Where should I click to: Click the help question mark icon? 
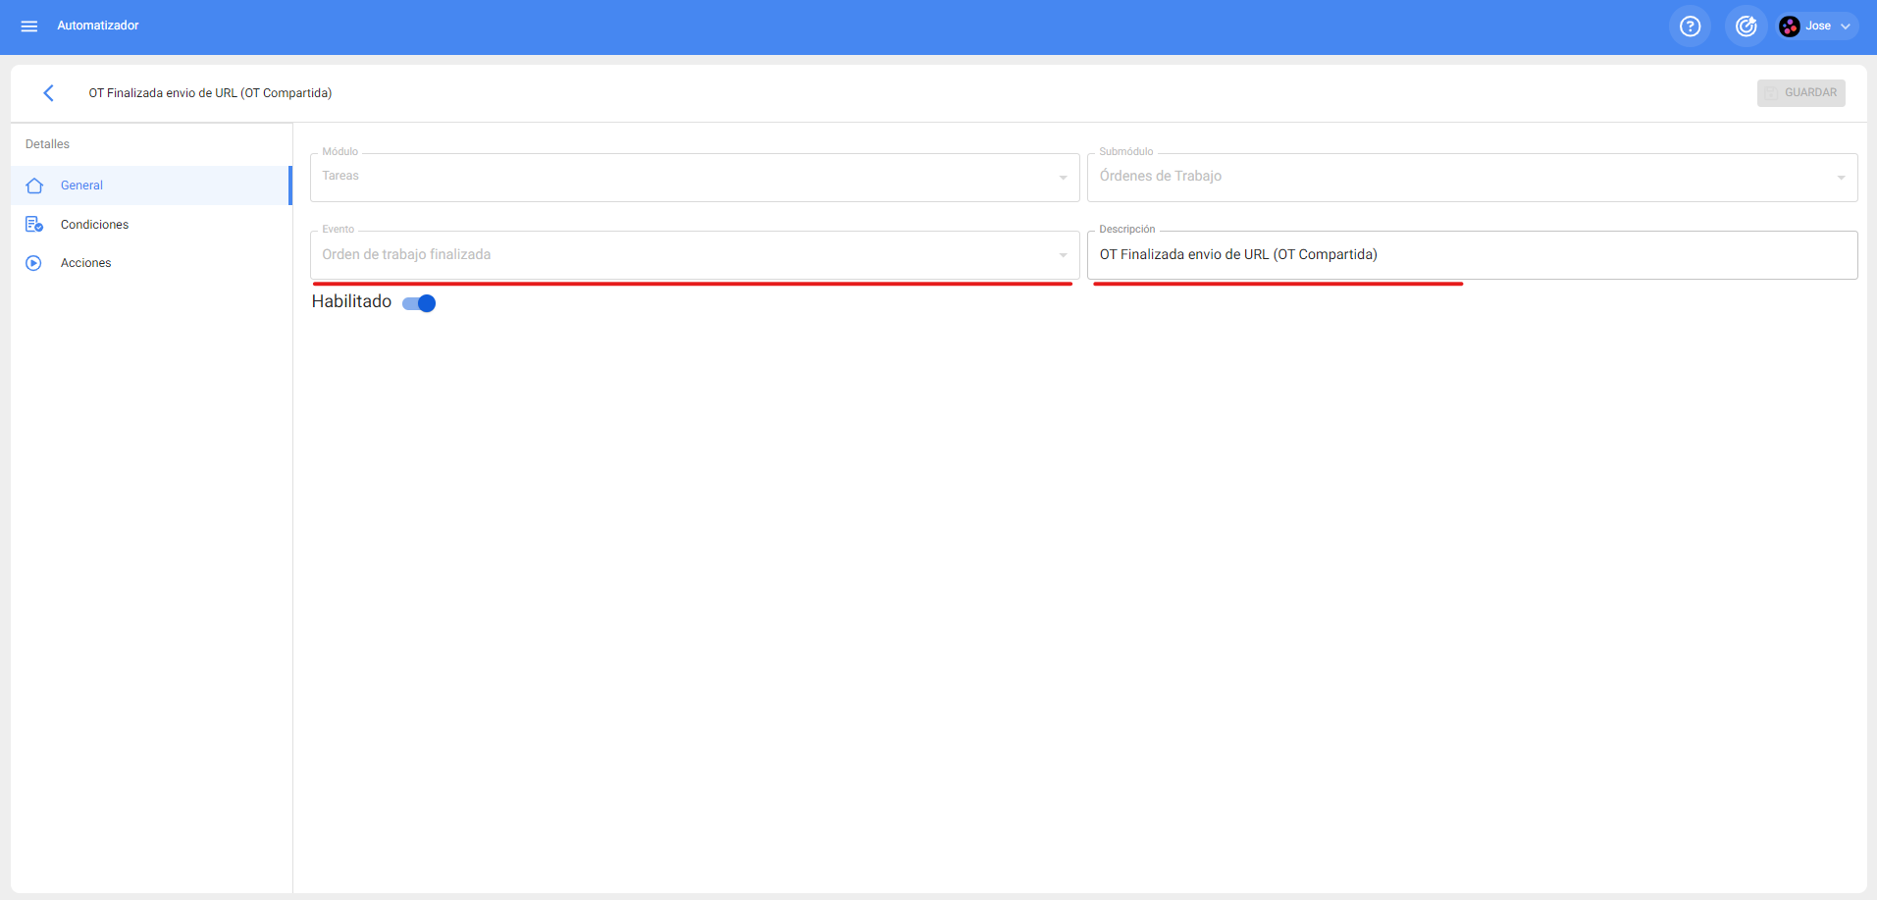coord(1690,26)
